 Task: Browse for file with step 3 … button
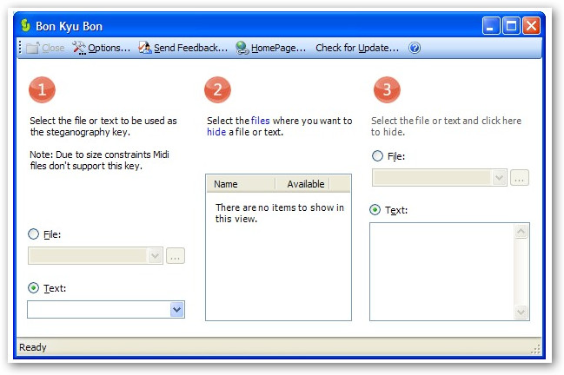click(520, 177)
